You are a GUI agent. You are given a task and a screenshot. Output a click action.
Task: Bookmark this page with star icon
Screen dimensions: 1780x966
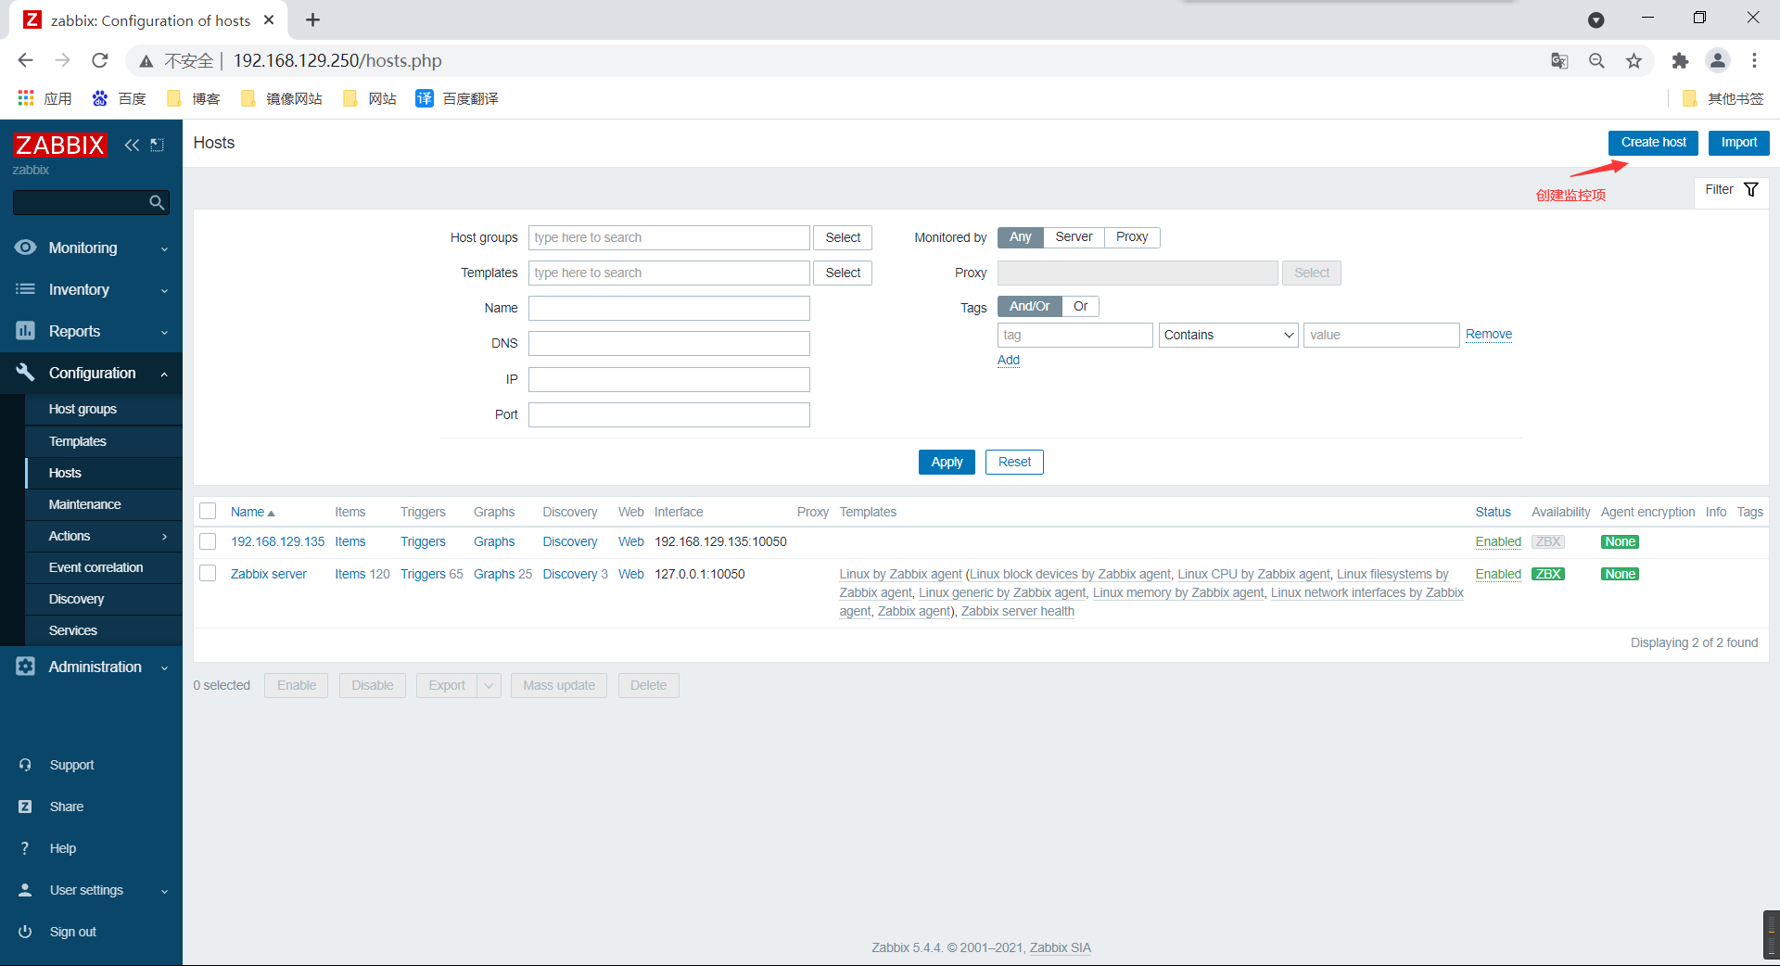tap(1634, 60)
